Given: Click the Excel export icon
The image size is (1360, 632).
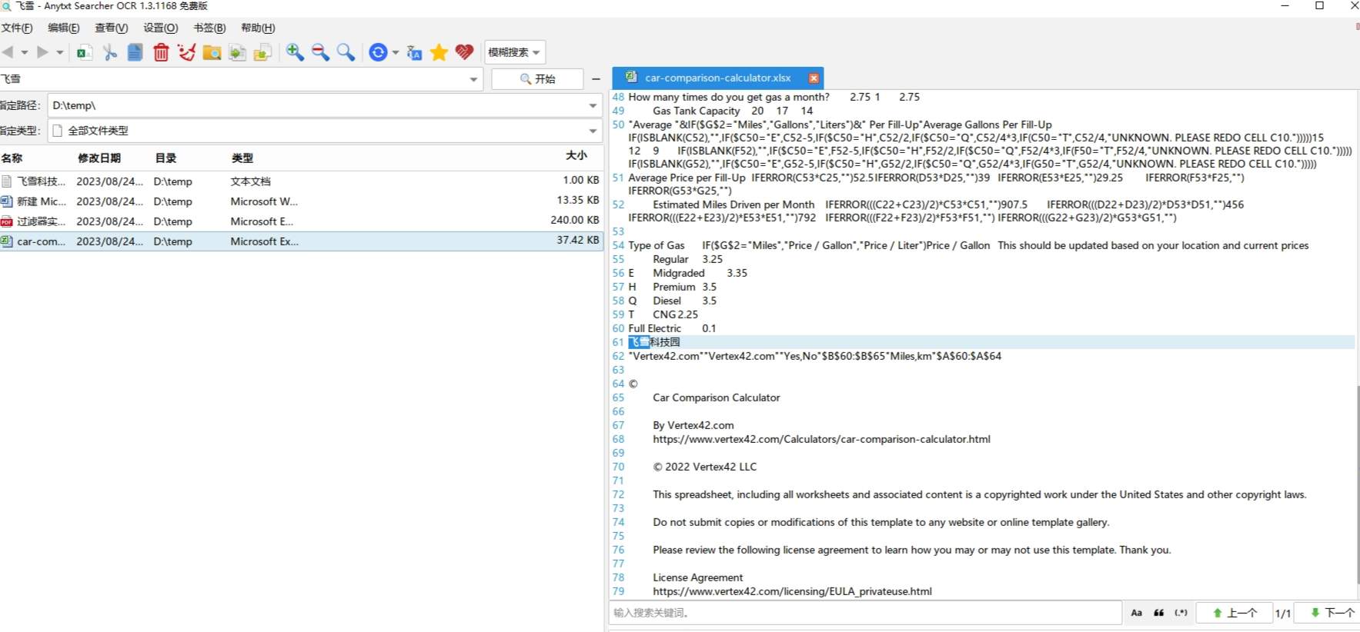Looking at the screenshot, I should 84,52.
